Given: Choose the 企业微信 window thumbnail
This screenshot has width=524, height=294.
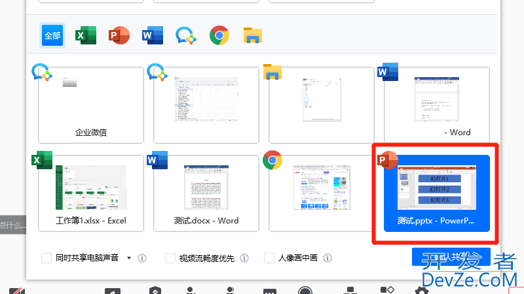Looking at the screenshot, I should [x=91, y=105].
